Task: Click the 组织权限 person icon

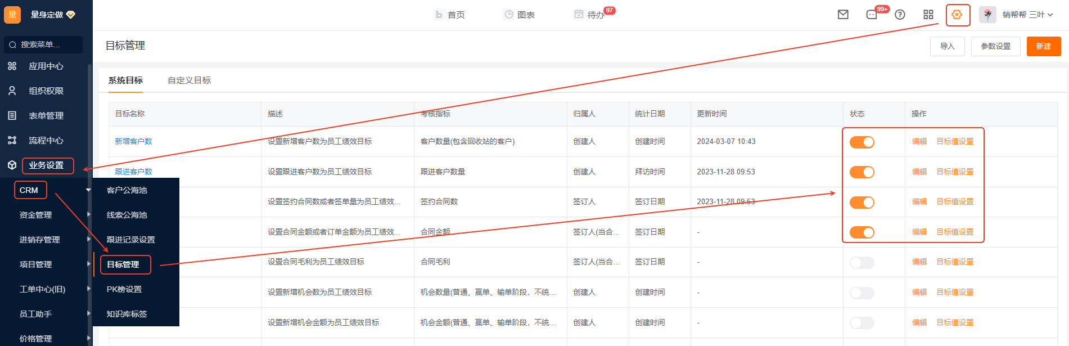Action: click(12, 91)
